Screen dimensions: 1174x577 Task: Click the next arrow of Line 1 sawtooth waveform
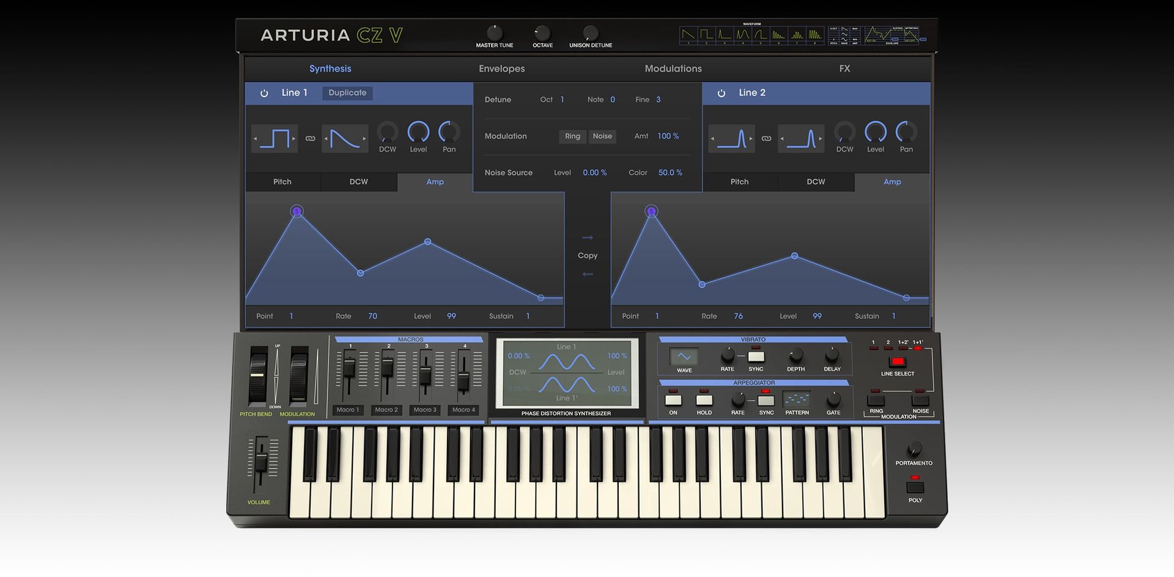coord(364,139)
